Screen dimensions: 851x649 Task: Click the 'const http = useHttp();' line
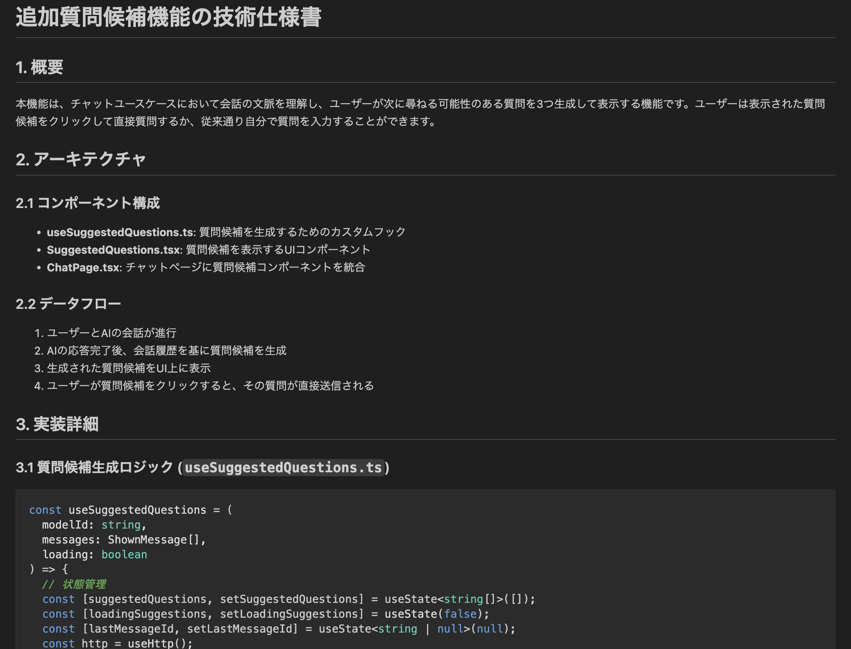pyautogui.click(x=117, y=643)
